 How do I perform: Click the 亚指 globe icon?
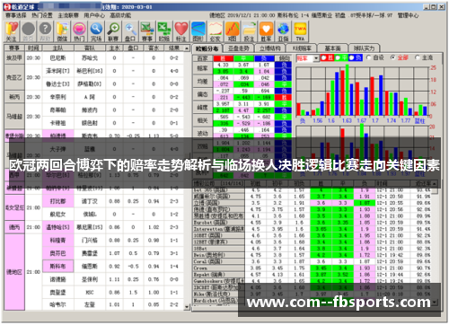[283, 31]
